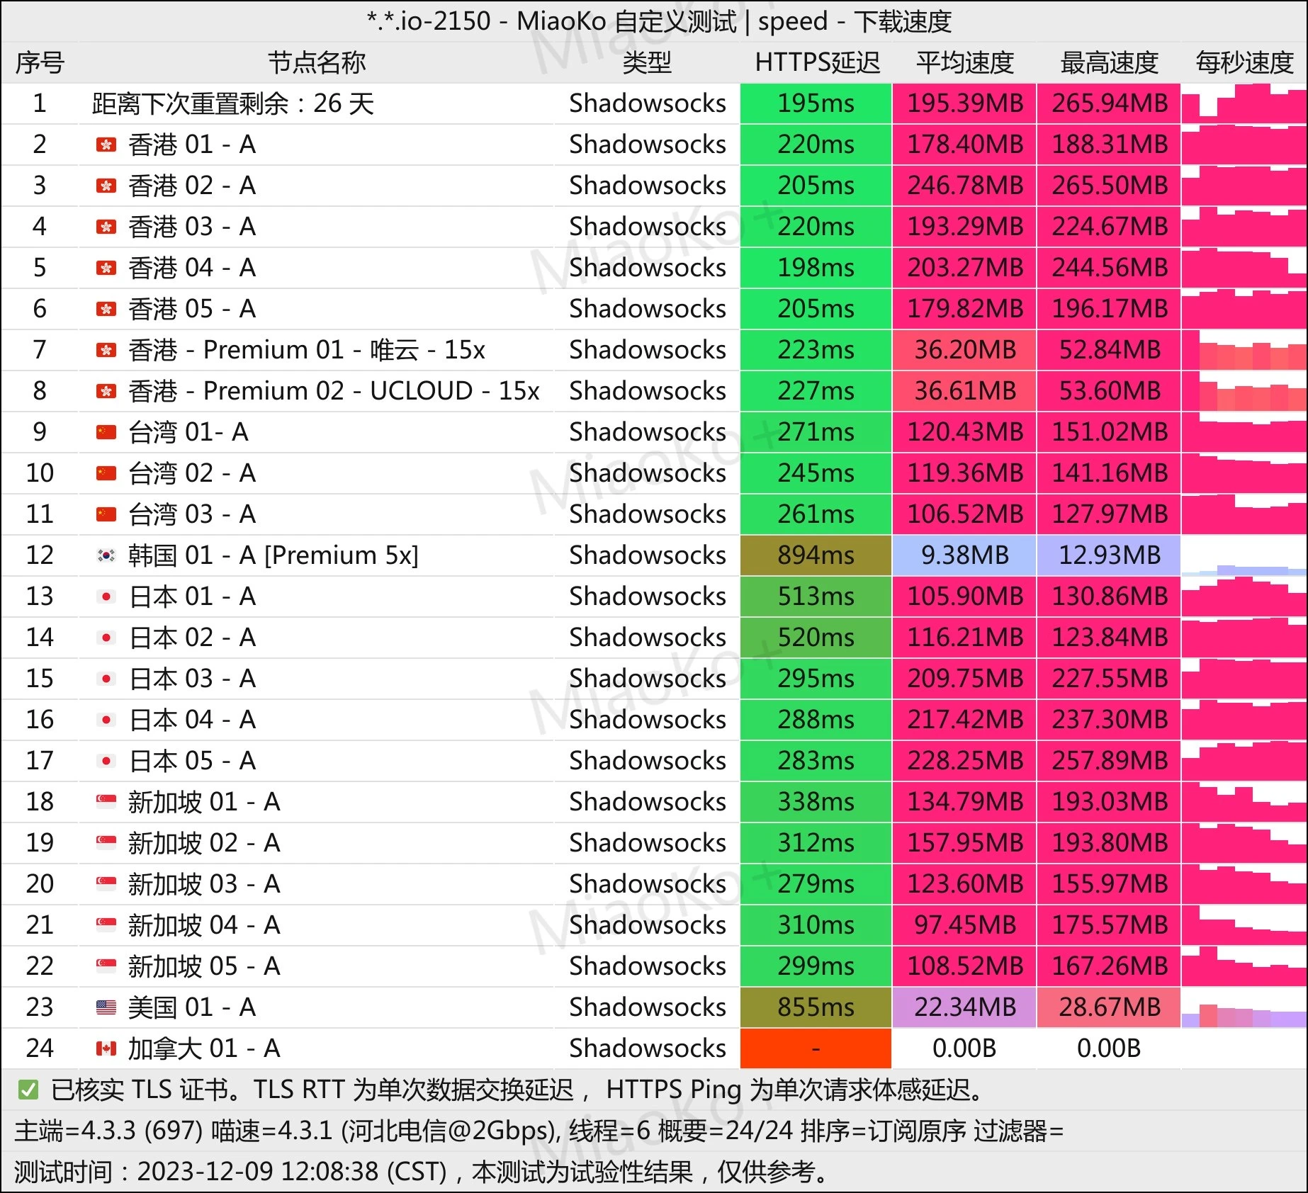Click the Canada flag beside 加拿大 01 - A
Viewport: 1308px width, 1193px height.
pos(106,1048)
